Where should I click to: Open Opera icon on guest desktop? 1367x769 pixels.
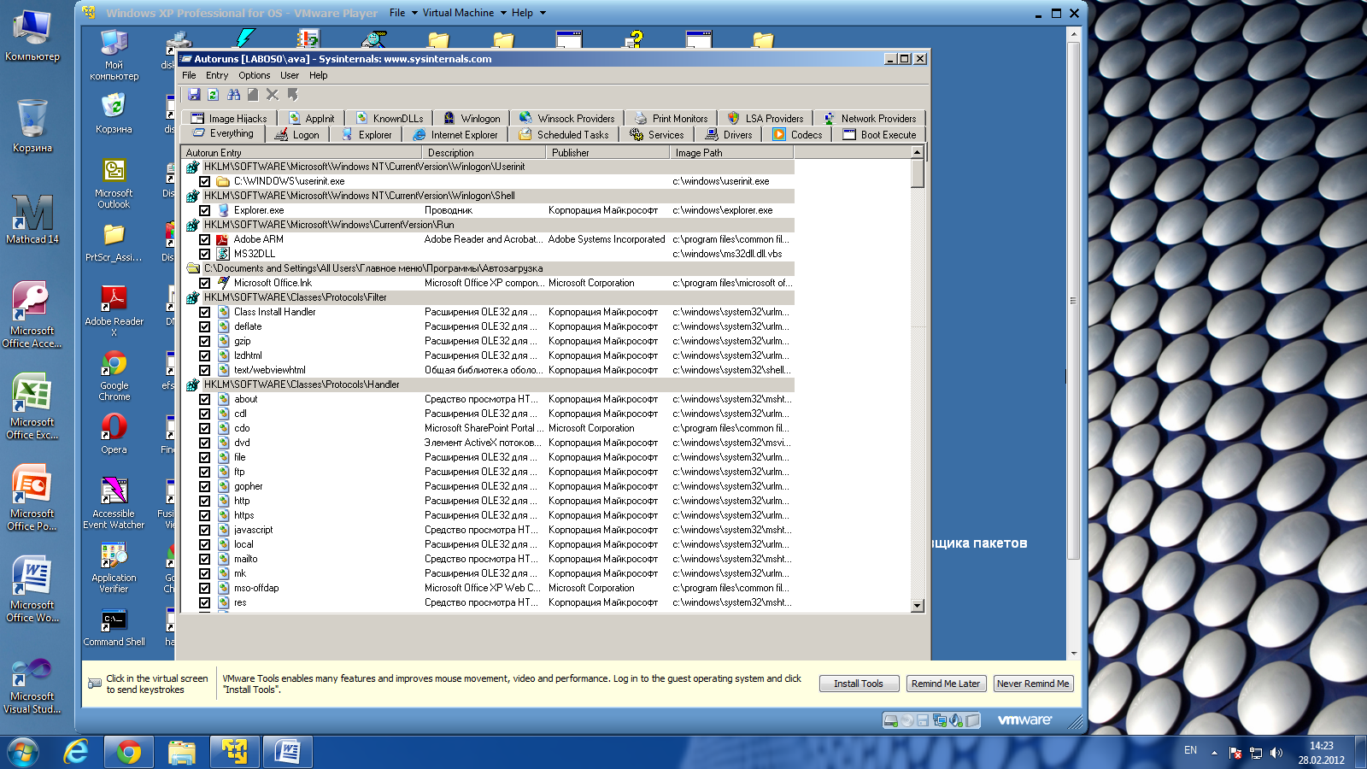point(114,433)
